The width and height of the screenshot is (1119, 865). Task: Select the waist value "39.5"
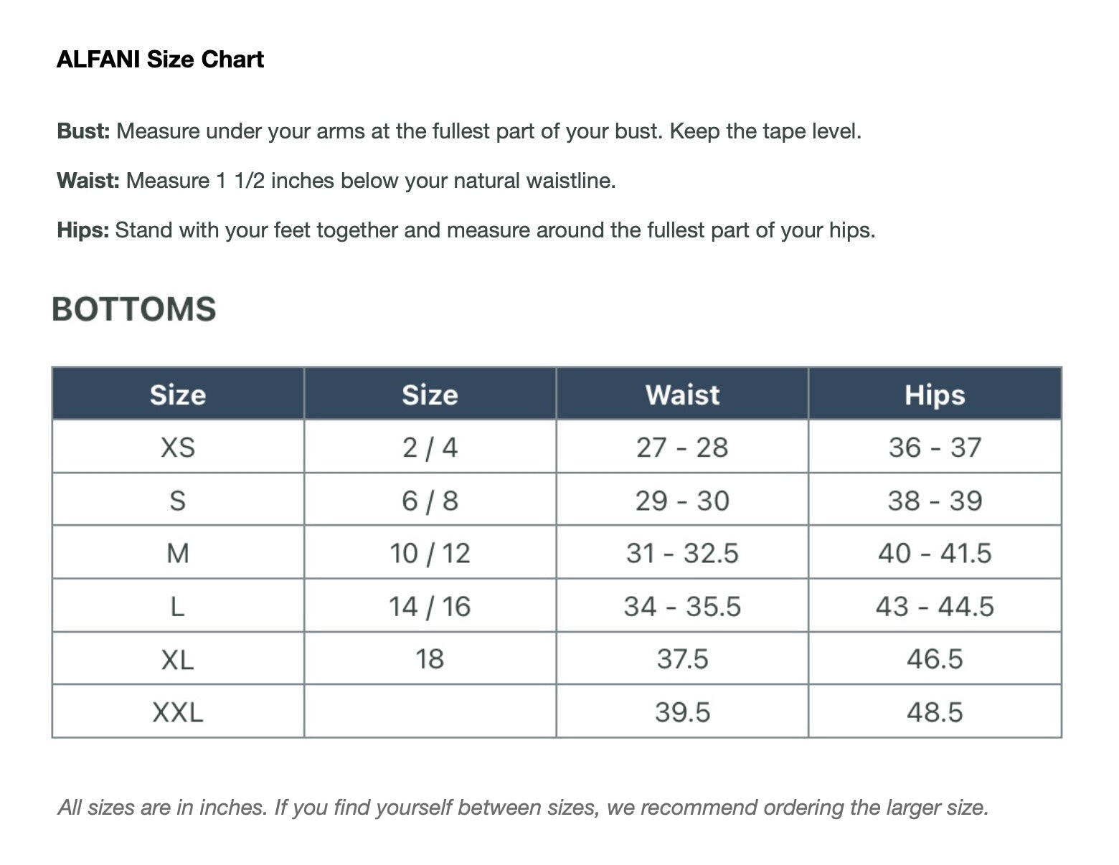(682, 712)
